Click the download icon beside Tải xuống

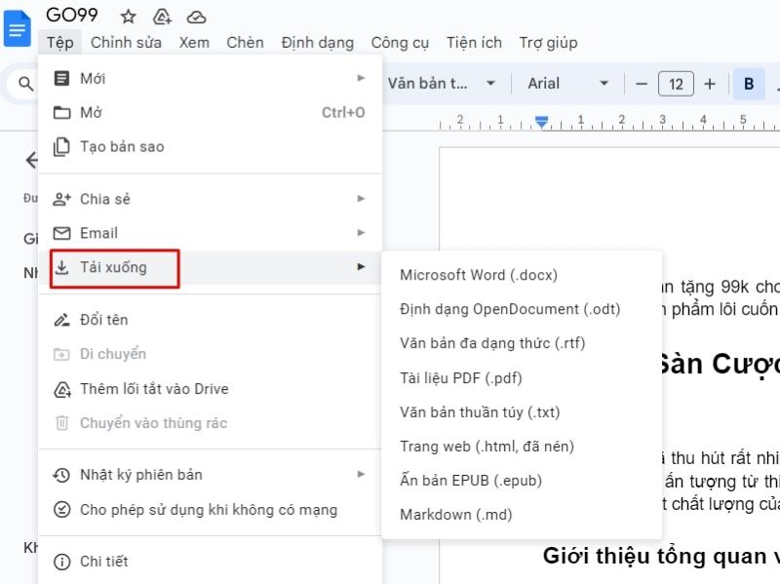[63, 269]
